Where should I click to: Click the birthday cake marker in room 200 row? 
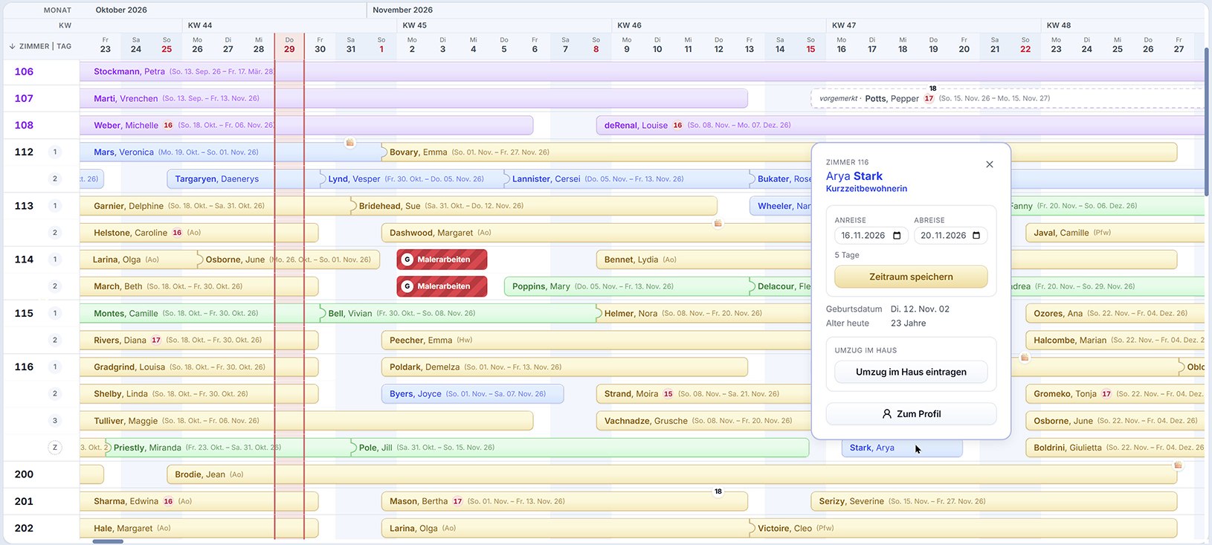pos(1178,465)
